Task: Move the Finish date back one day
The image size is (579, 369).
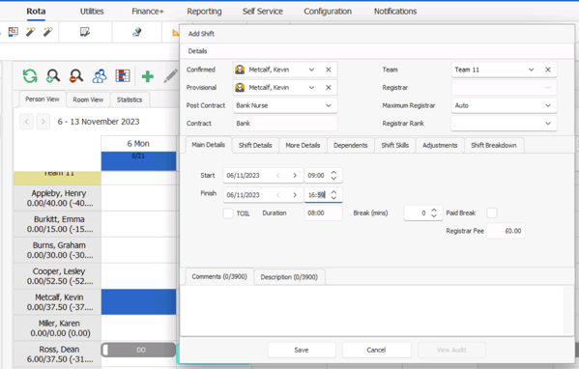Action: [278, 195]
